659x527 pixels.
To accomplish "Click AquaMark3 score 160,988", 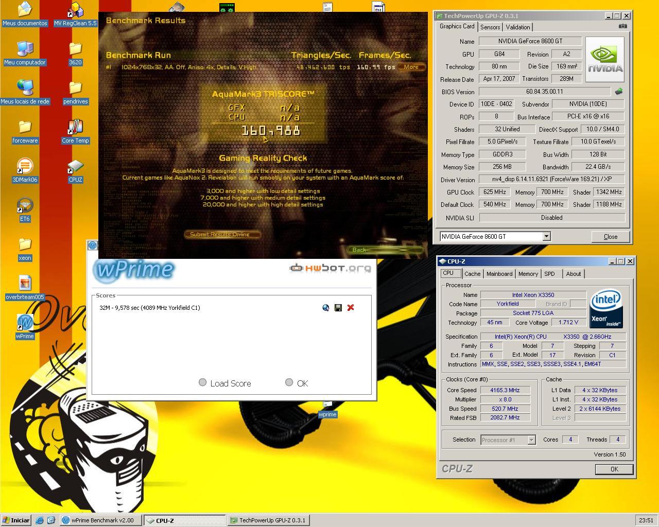I will tap(271, 131).
